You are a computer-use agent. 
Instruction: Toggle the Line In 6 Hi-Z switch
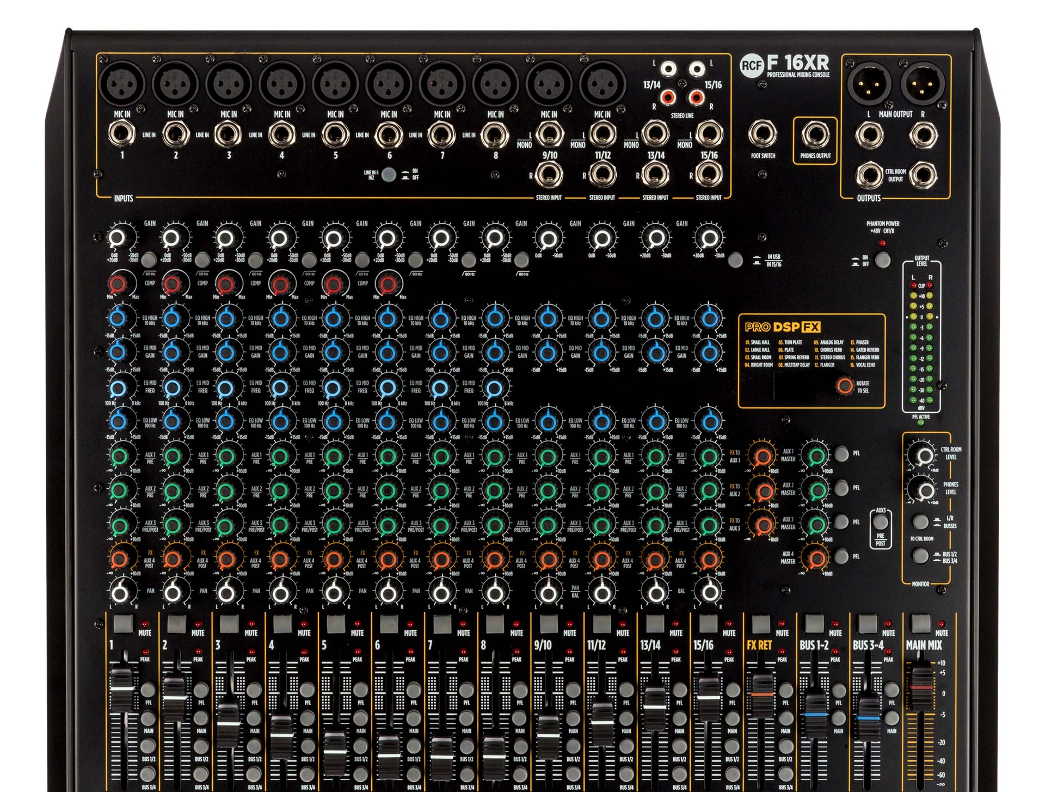point(389,175)
